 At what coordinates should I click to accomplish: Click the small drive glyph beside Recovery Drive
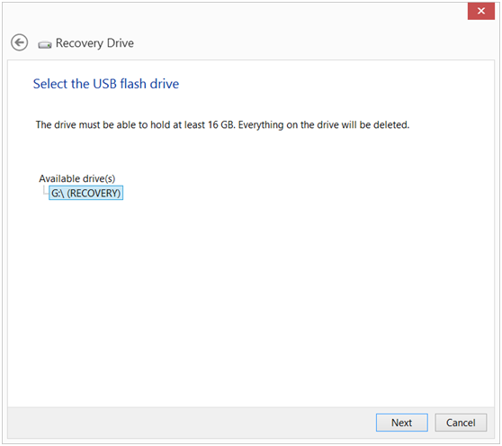click(45, 44)
